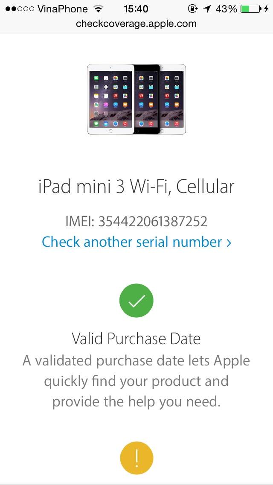The width and height of the screenshot is (273, 485).
Task: Tap the Valid Purchase Date heading
Action: click(136, 339)
